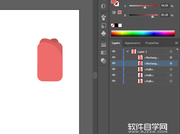Open the Stroke panel icon
Screen dimensions: 180x134
tap(104, 45)
